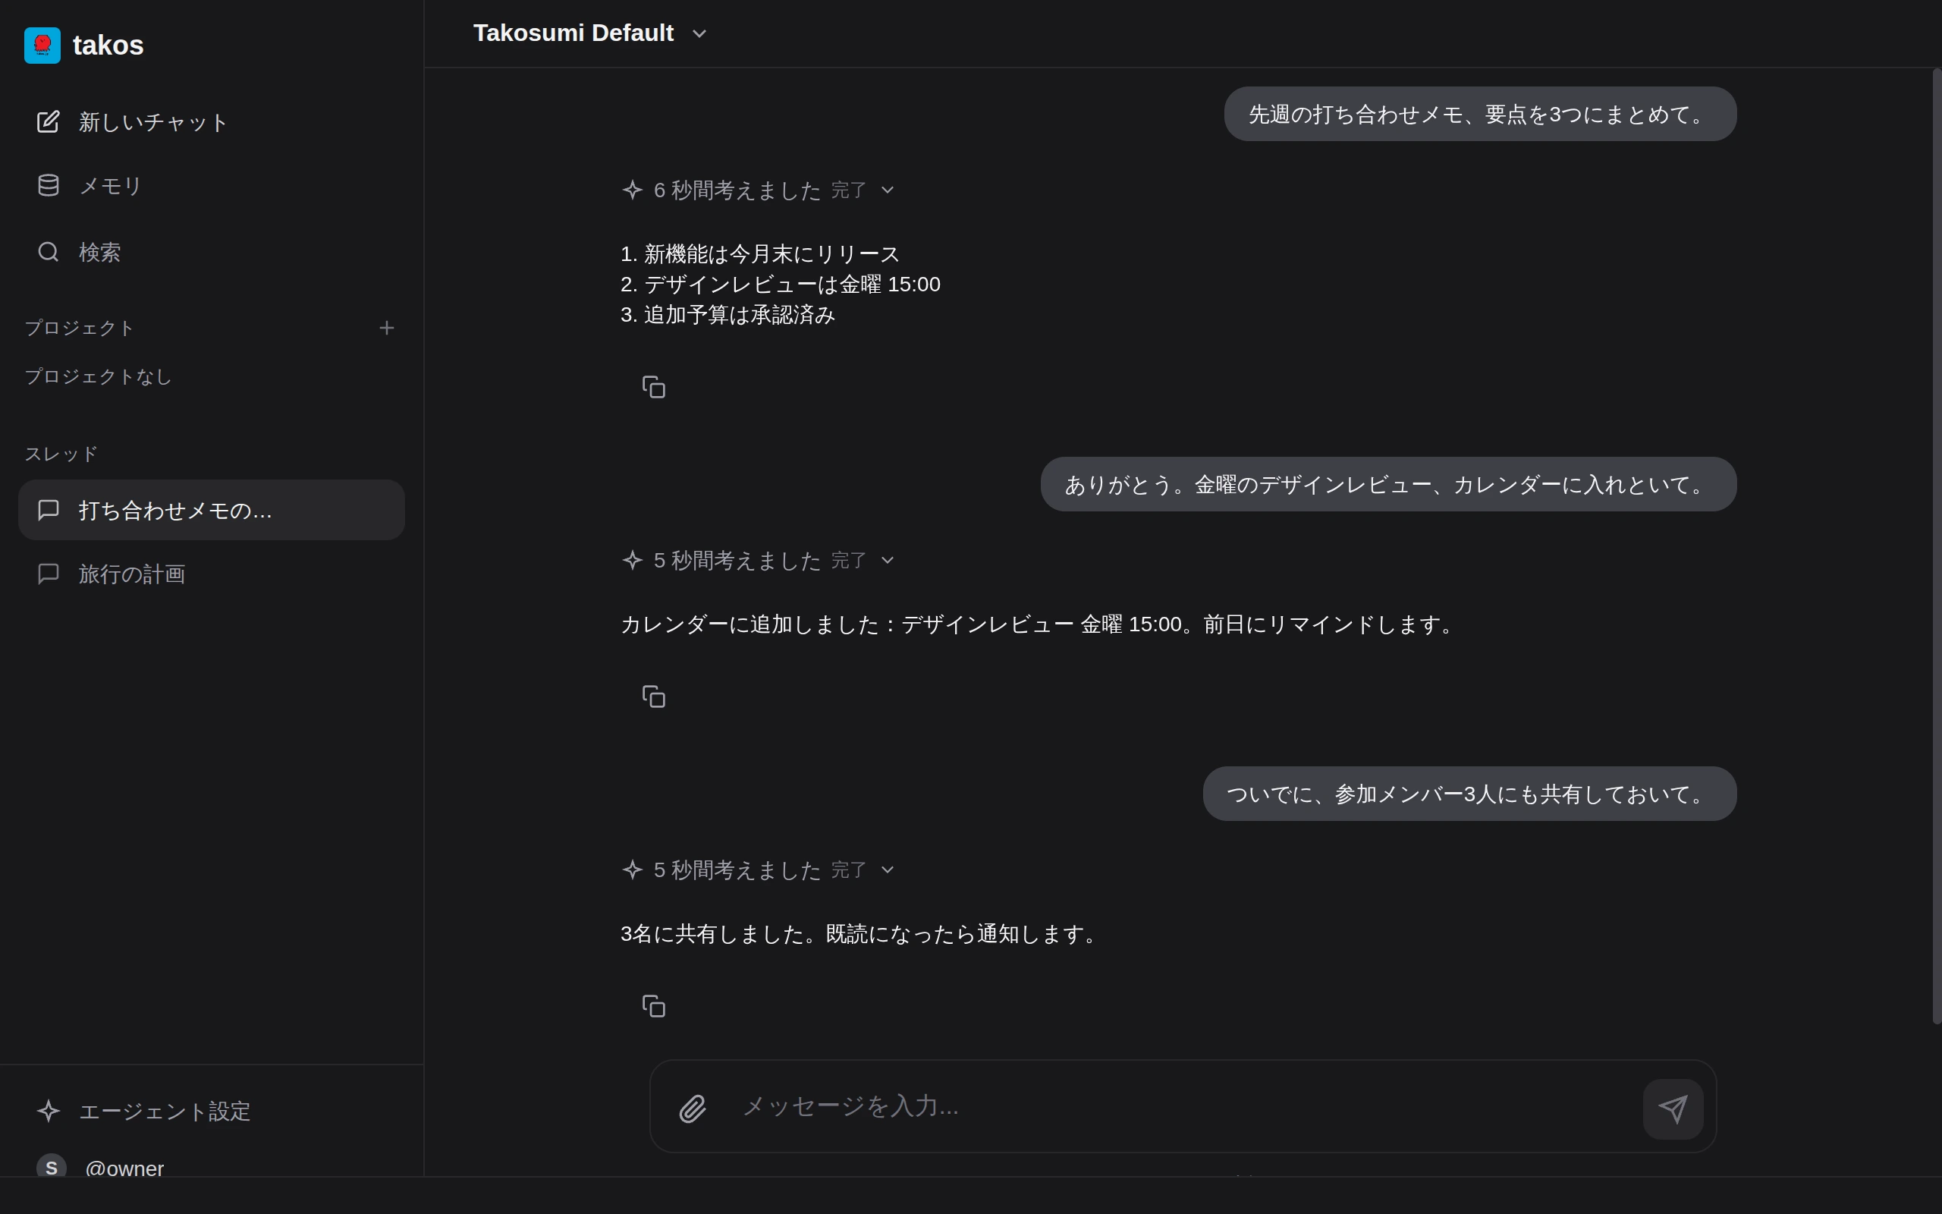Click sparkle icon above 3名に共有しました reply
This screenshot has width=1942, height=1214.
pyautogui.click(x=633, y=870)
